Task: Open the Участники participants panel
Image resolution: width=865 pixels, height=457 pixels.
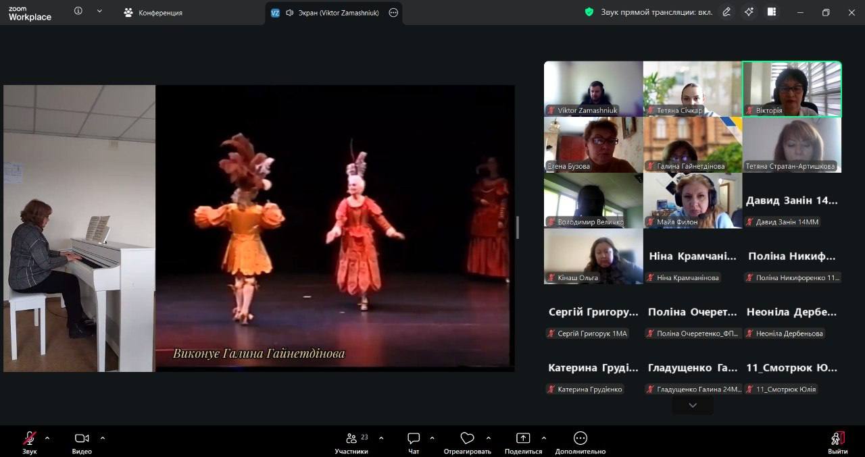Action: click(x=351, y=438)
